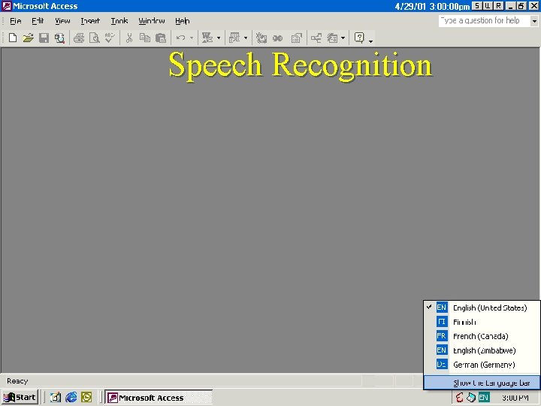Viewport: 541px width, 406px height.
Task: Click the Microsoft Access Help question icon
Action: coord(359,38)
